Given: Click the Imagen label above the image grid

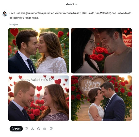Looking at the screenshot, I should (x=14, y=24).
